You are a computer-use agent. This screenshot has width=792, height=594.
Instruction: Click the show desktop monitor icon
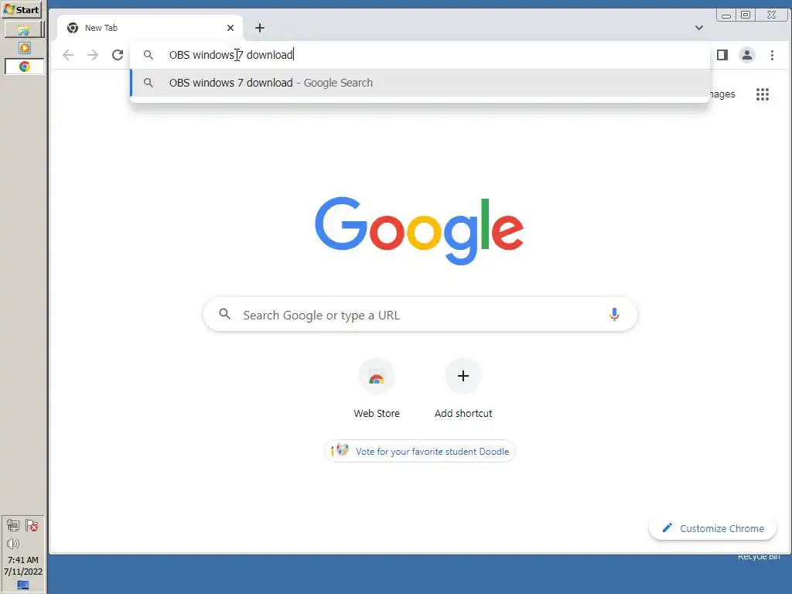click(x=23, y=585)
